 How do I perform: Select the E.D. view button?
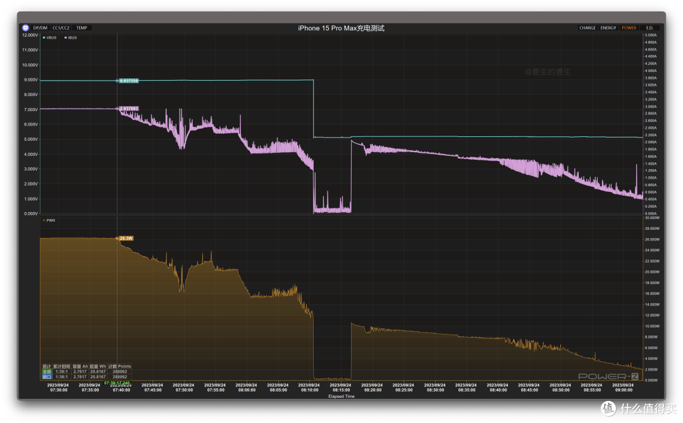(649, 28)
